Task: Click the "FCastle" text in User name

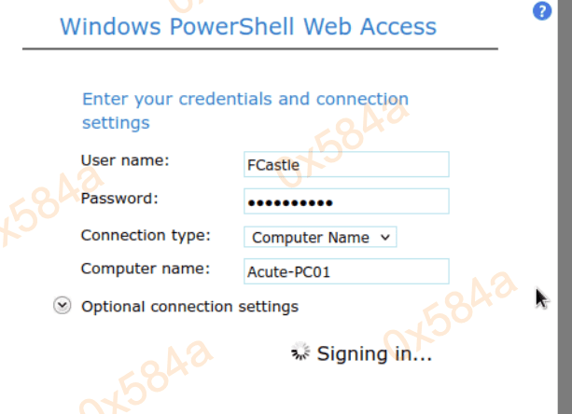Action: [272, 165]
